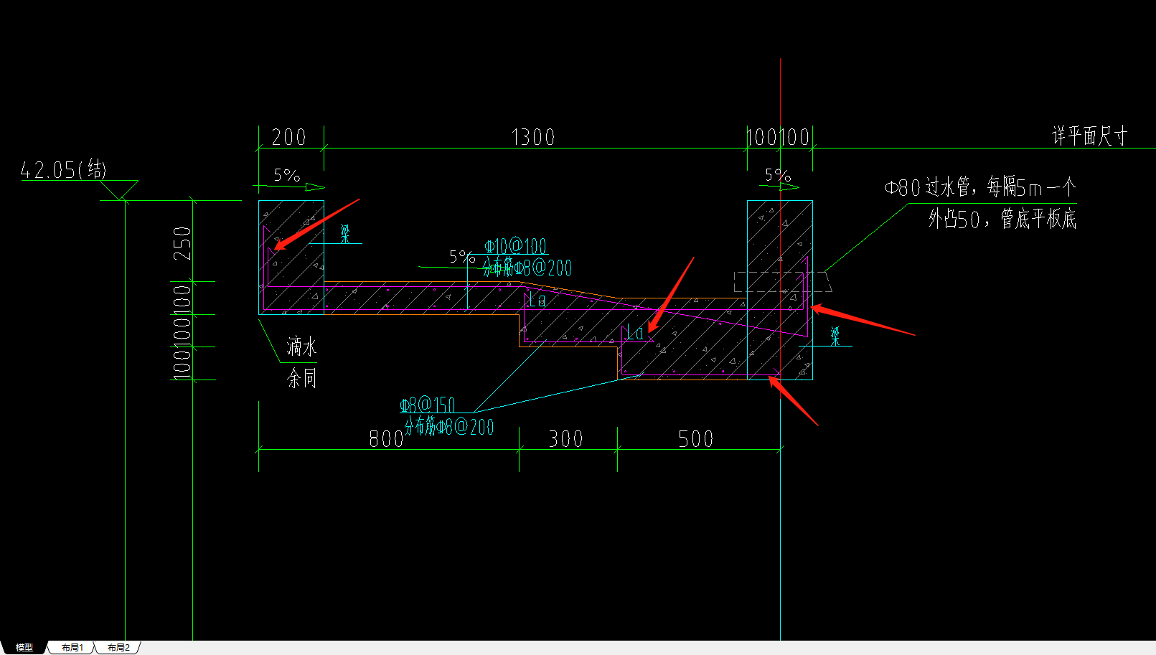Click the 余同 note text
This screenshot has width=1156, height=655.
[301, 377]
